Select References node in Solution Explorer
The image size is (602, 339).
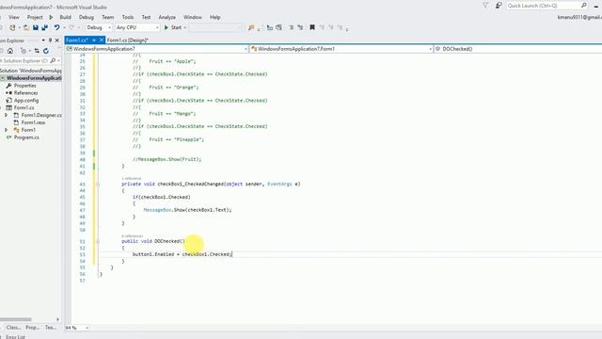click(x=25, y=93)
